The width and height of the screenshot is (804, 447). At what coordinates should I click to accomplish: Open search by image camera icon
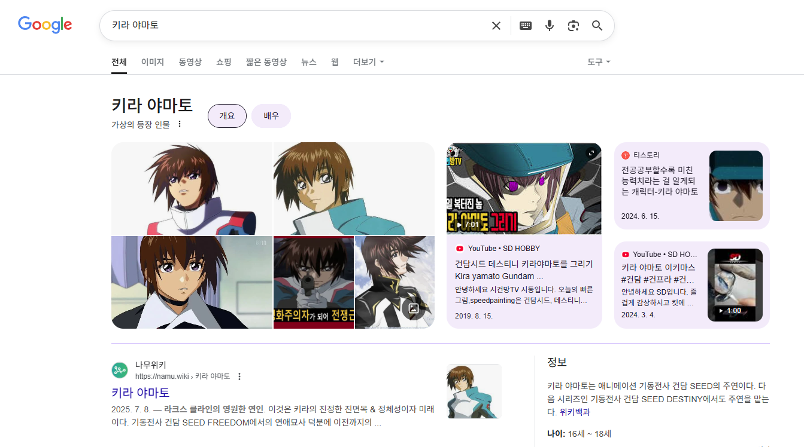[574, 26]
